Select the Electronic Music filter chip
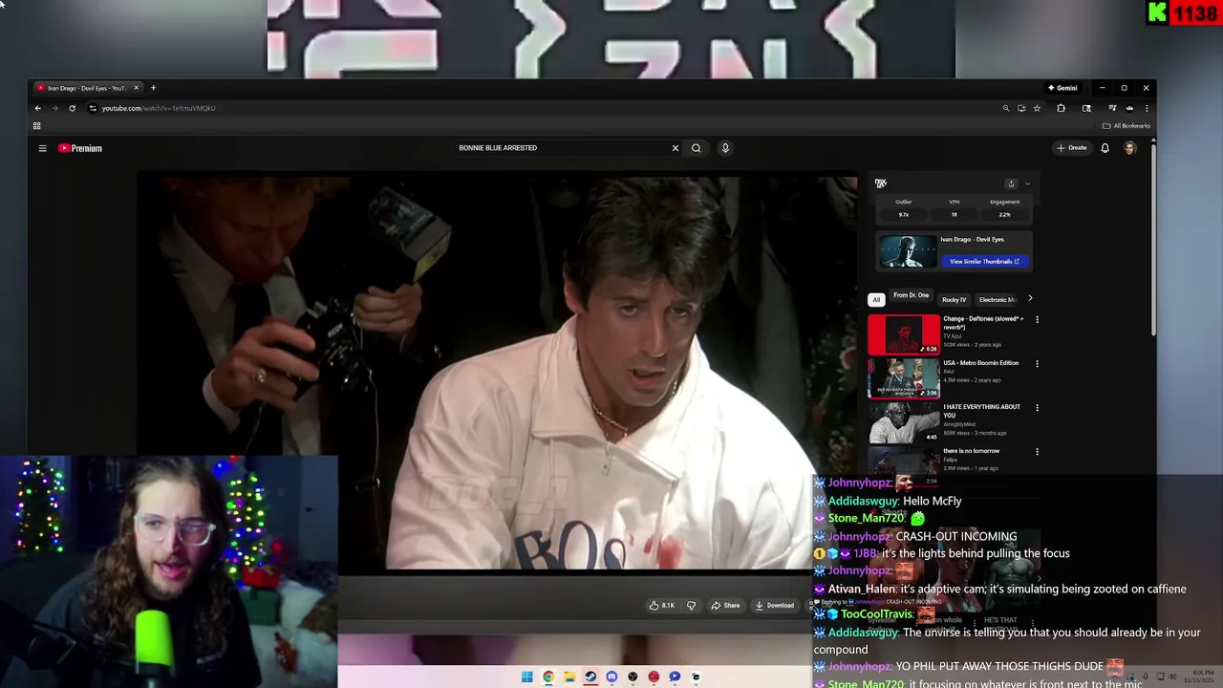Screen dimensions: 1223x688 997,300
